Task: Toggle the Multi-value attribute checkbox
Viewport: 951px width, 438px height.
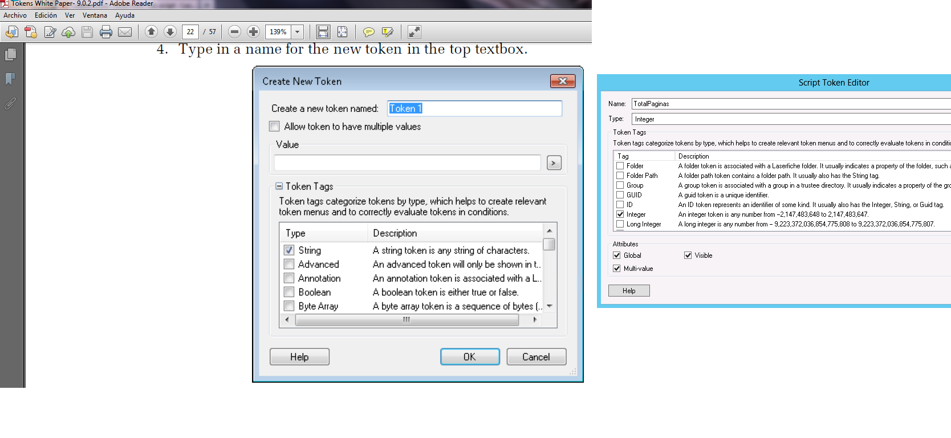Action: click(616, 269)
